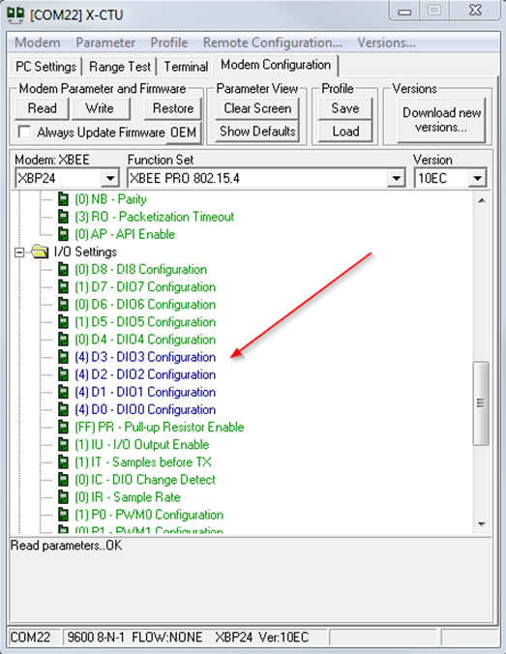
Task: Switch to the Range Test tab
Action: [120, 67]
